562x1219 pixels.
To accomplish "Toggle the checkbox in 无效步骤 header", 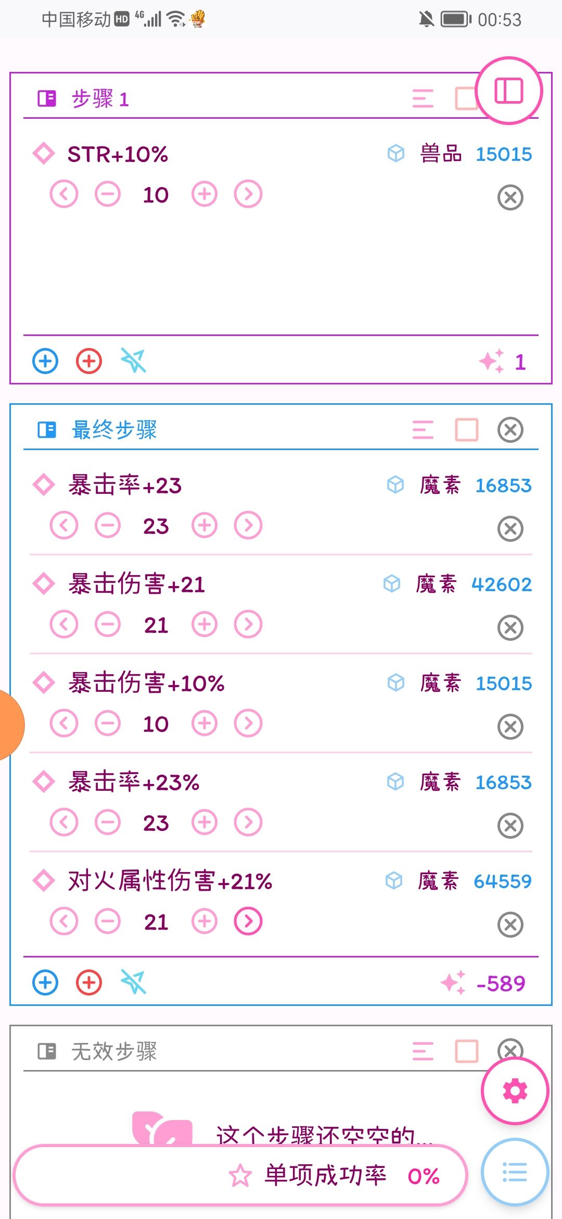I will click(466, 1051).
